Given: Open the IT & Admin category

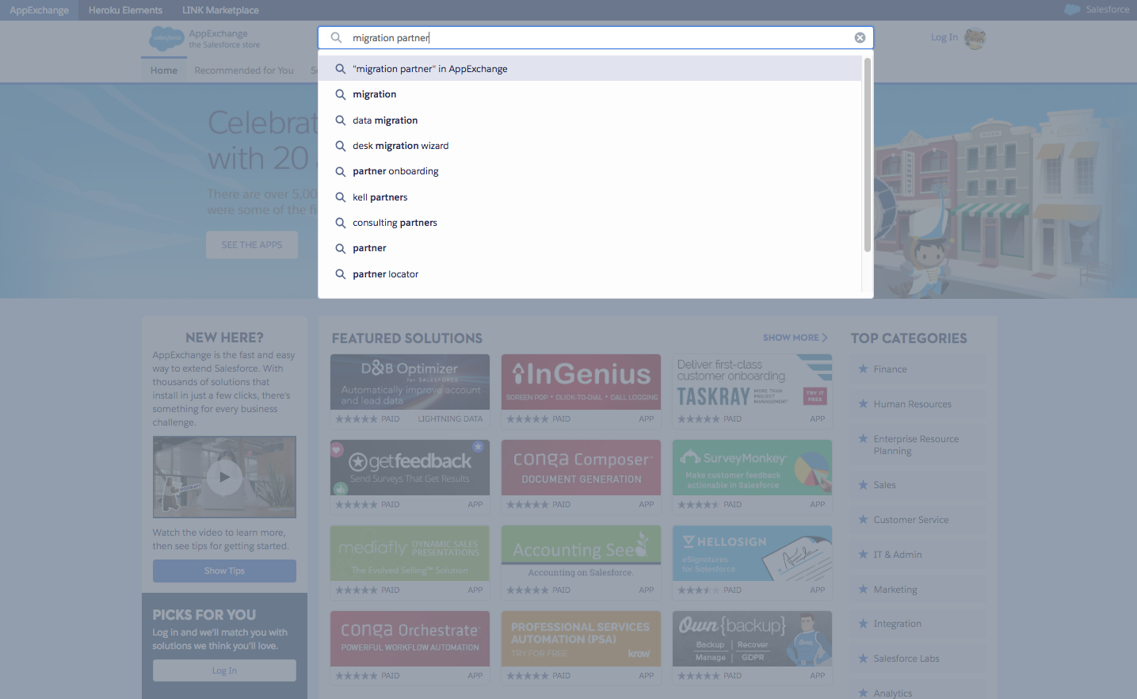Looking at the screenshot, I should 898,555.
